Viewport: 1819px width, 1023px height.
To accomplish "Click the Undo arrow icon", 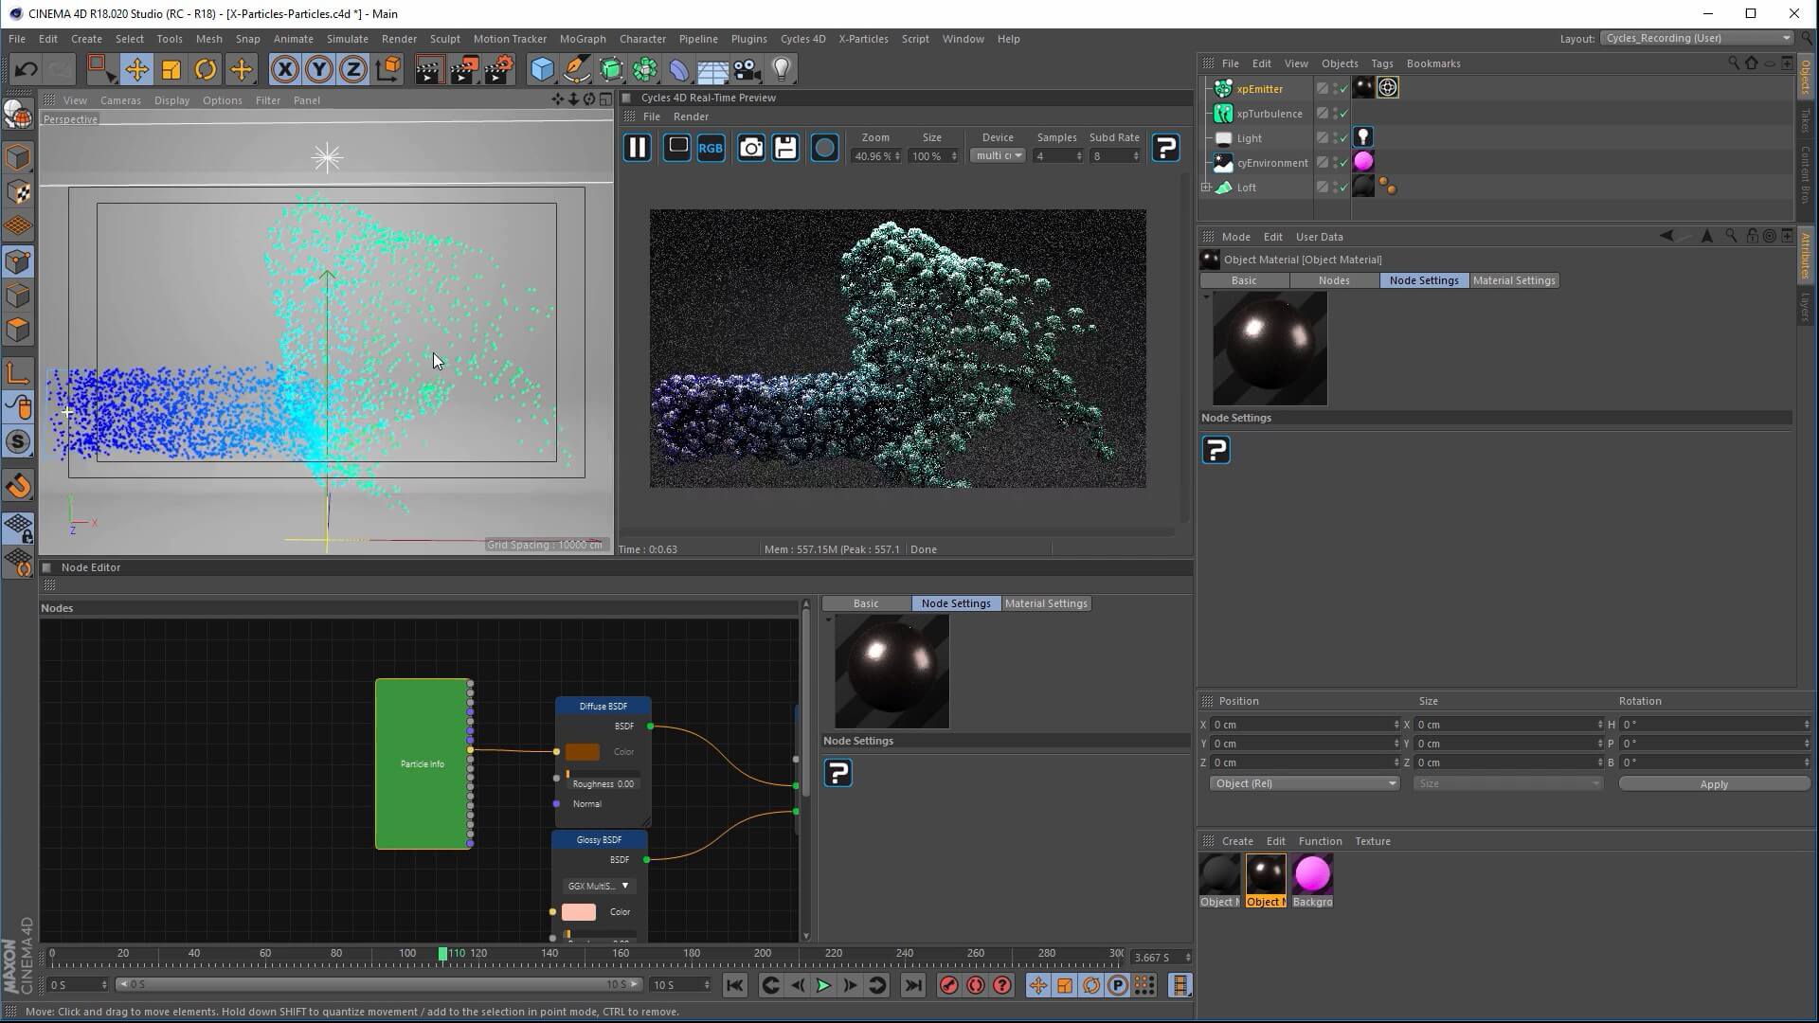I will [x=26, y=69].
